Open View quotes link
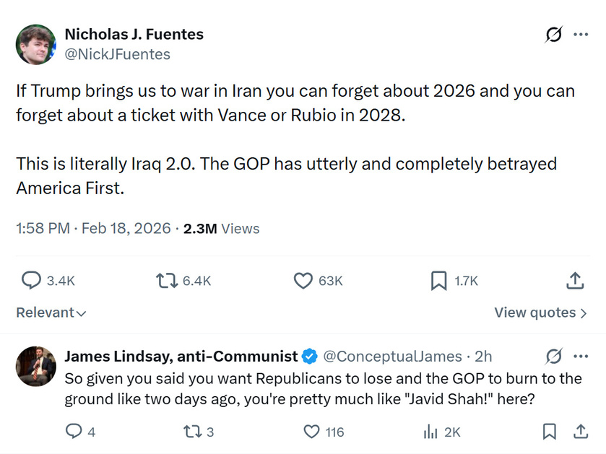Image resolution: width=606 pixels, height=454 pixels. point(540,313)
